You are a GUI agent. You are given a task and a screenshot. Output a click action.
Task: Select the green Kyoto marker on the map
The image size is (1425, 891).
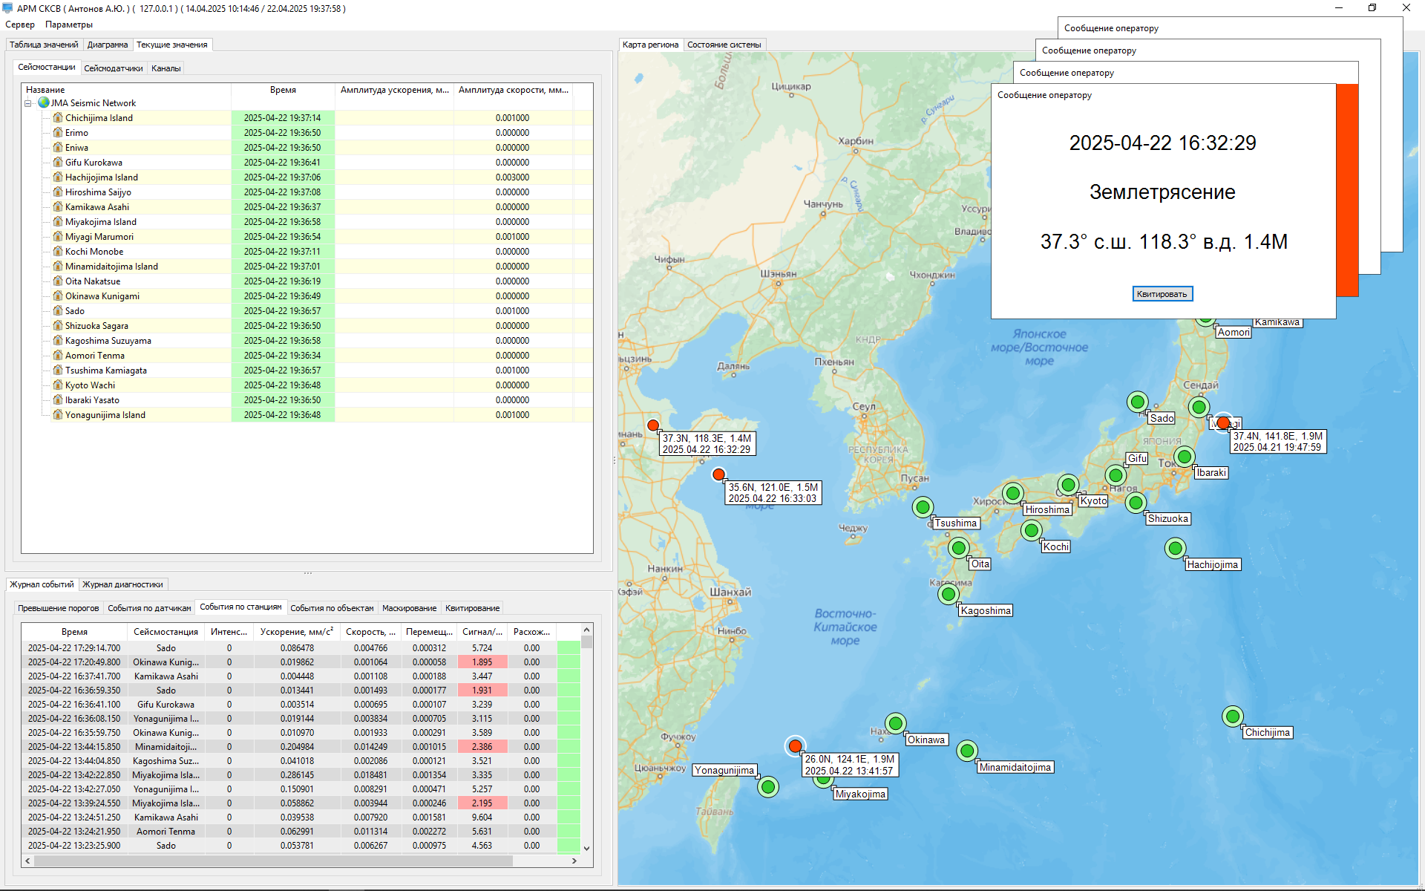pos(1068,485)
